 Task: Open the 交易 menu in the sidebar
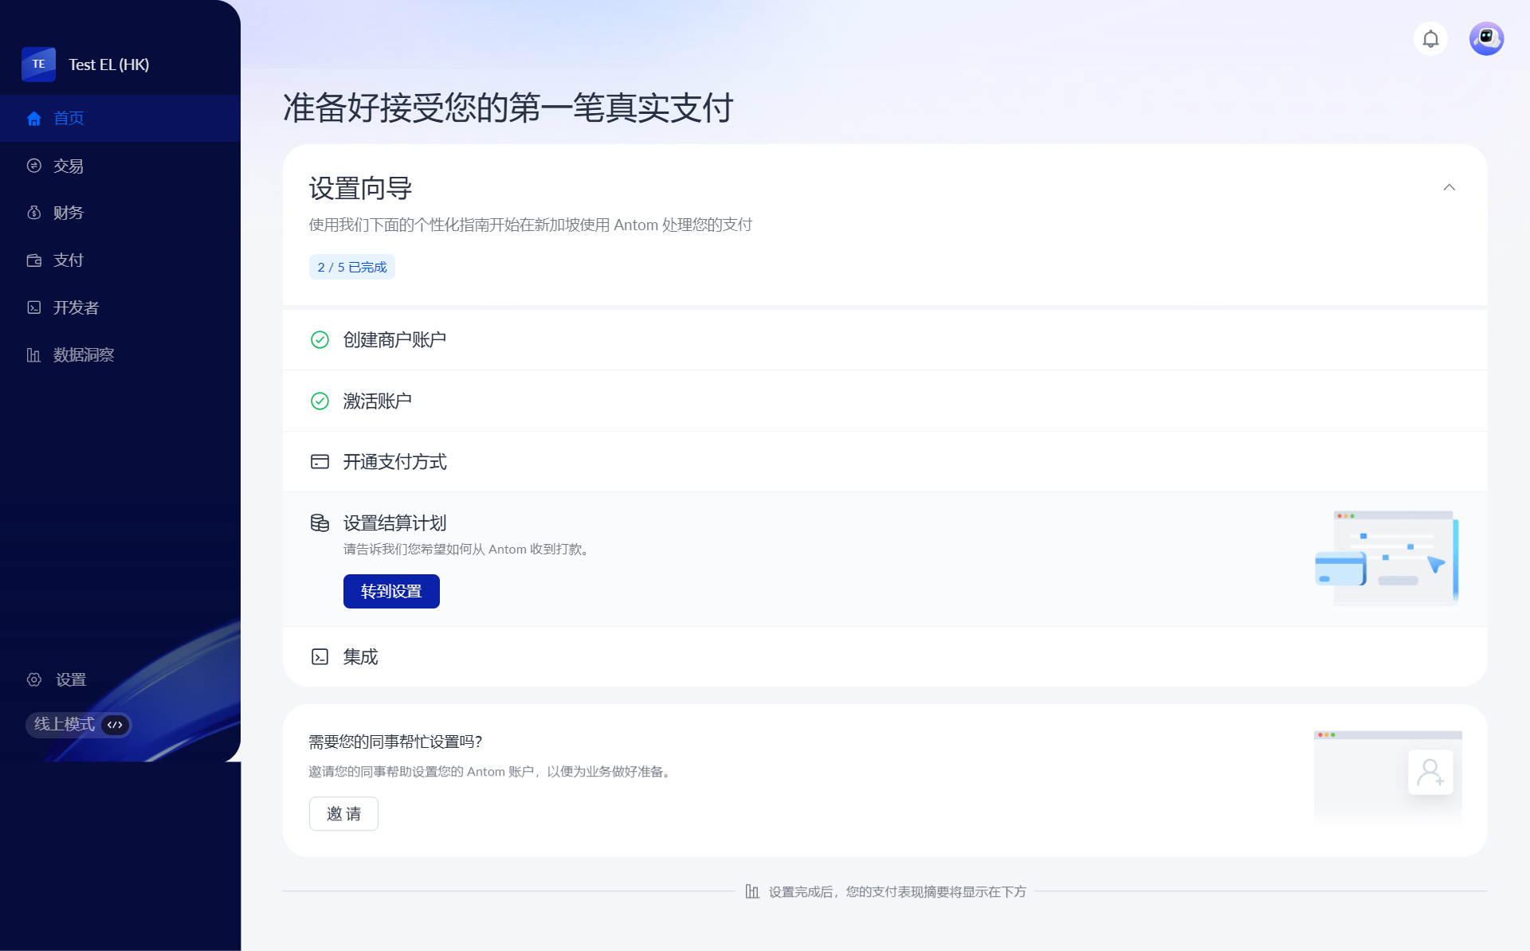[x=69, y=166]
